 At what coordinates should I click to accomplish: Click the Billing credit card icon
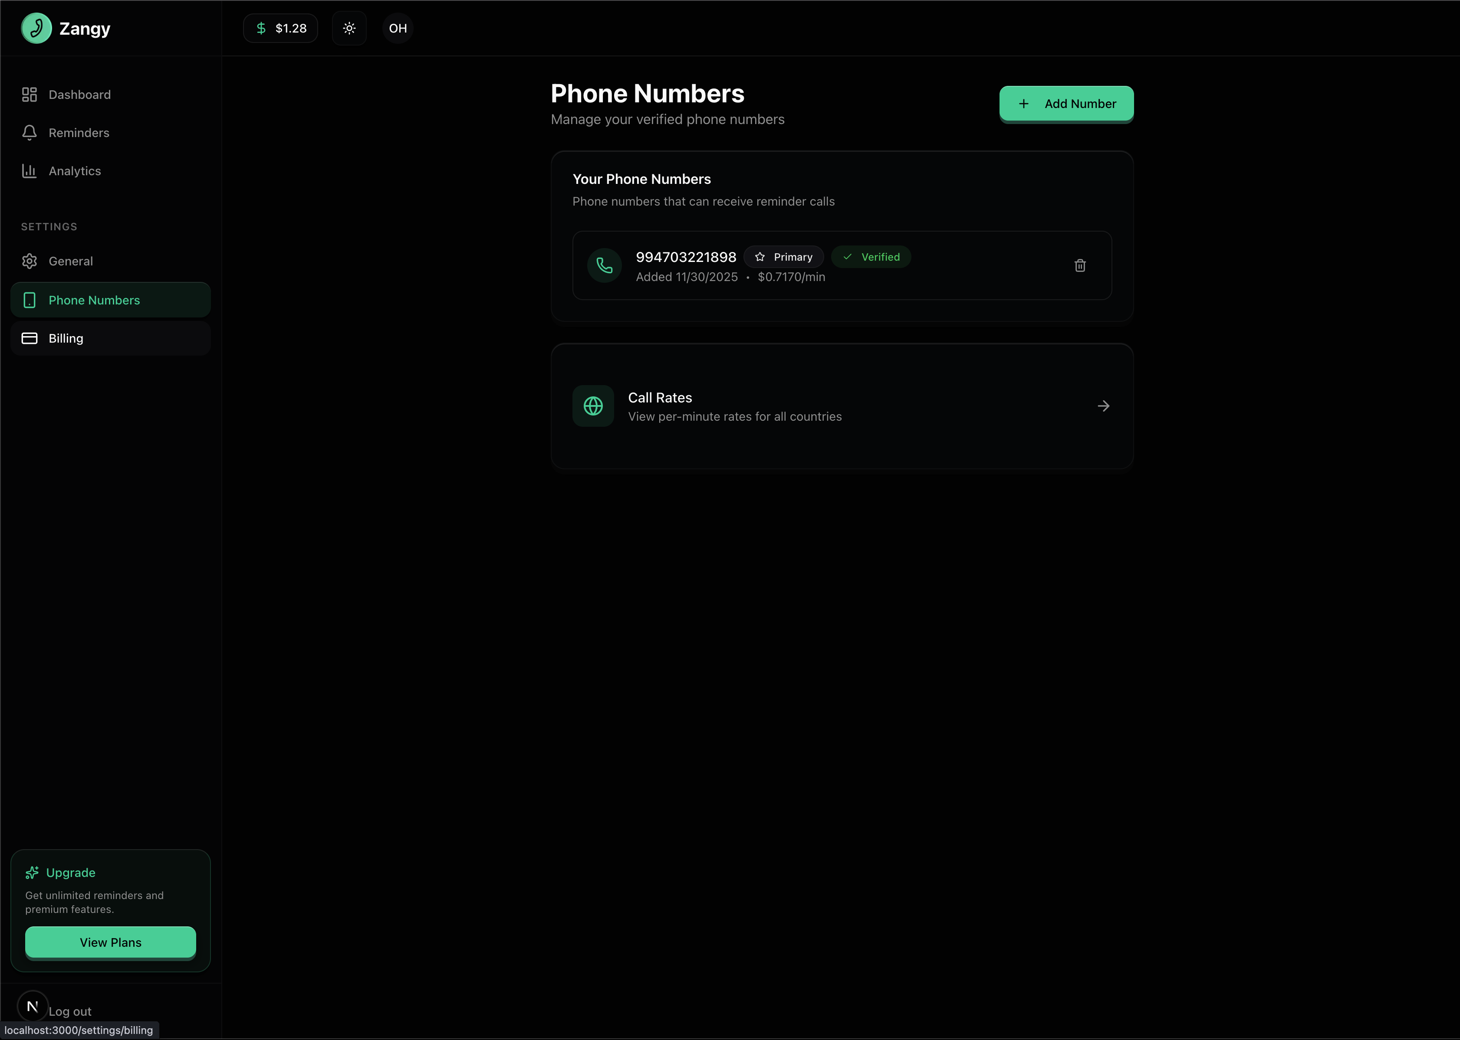pyautogui.click(x=30, y=338)
